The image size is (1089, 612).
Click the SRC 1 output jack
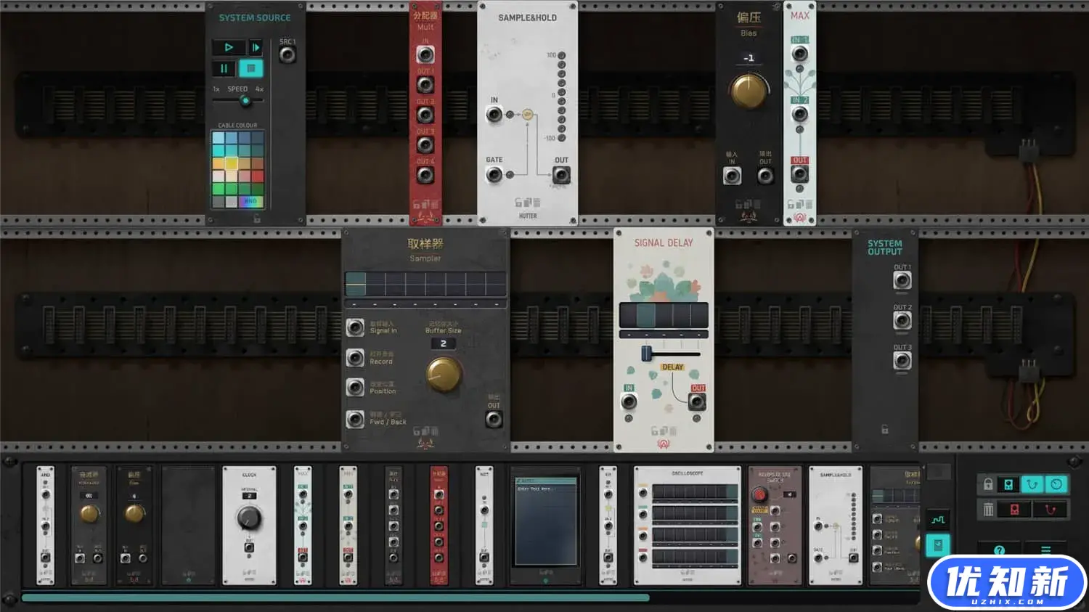tap(287, 55)
